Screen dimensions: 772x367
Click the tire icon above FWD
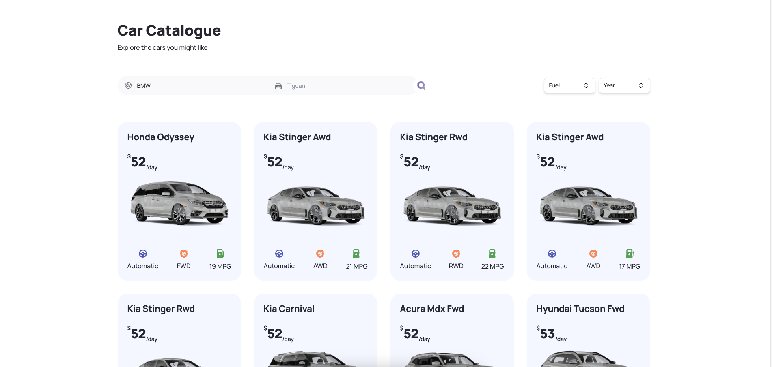pos(184,254)
